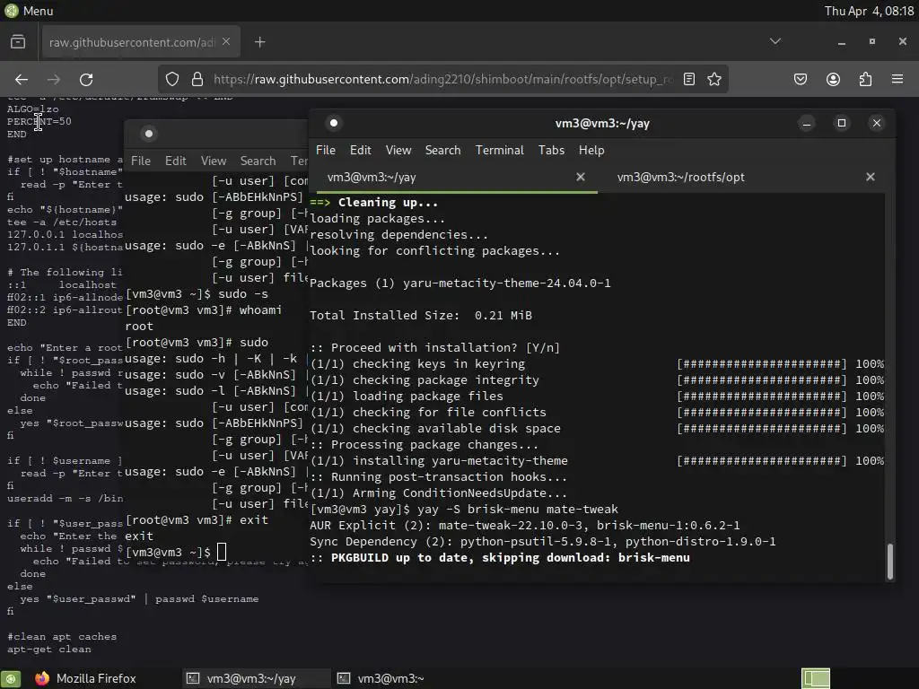Click the 'Sync Dependency (2)' line
This screenshot has height=689, width=919.
pos(543,541)
